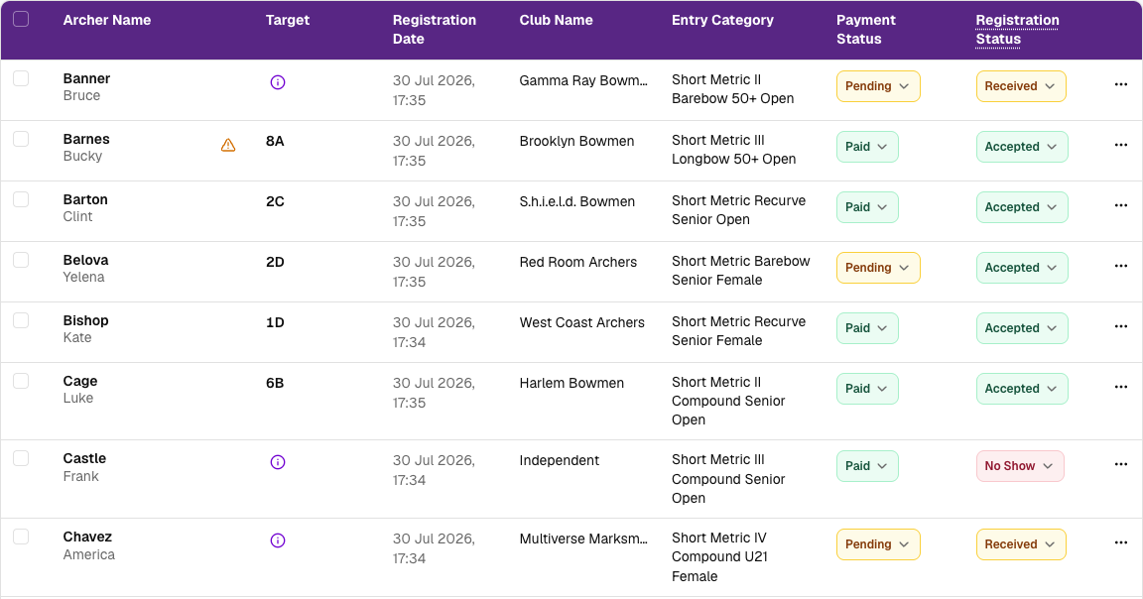This screenshot has width=1143, height=599.
Task: Click the Payment Status column header
Action: pos(866,29)
